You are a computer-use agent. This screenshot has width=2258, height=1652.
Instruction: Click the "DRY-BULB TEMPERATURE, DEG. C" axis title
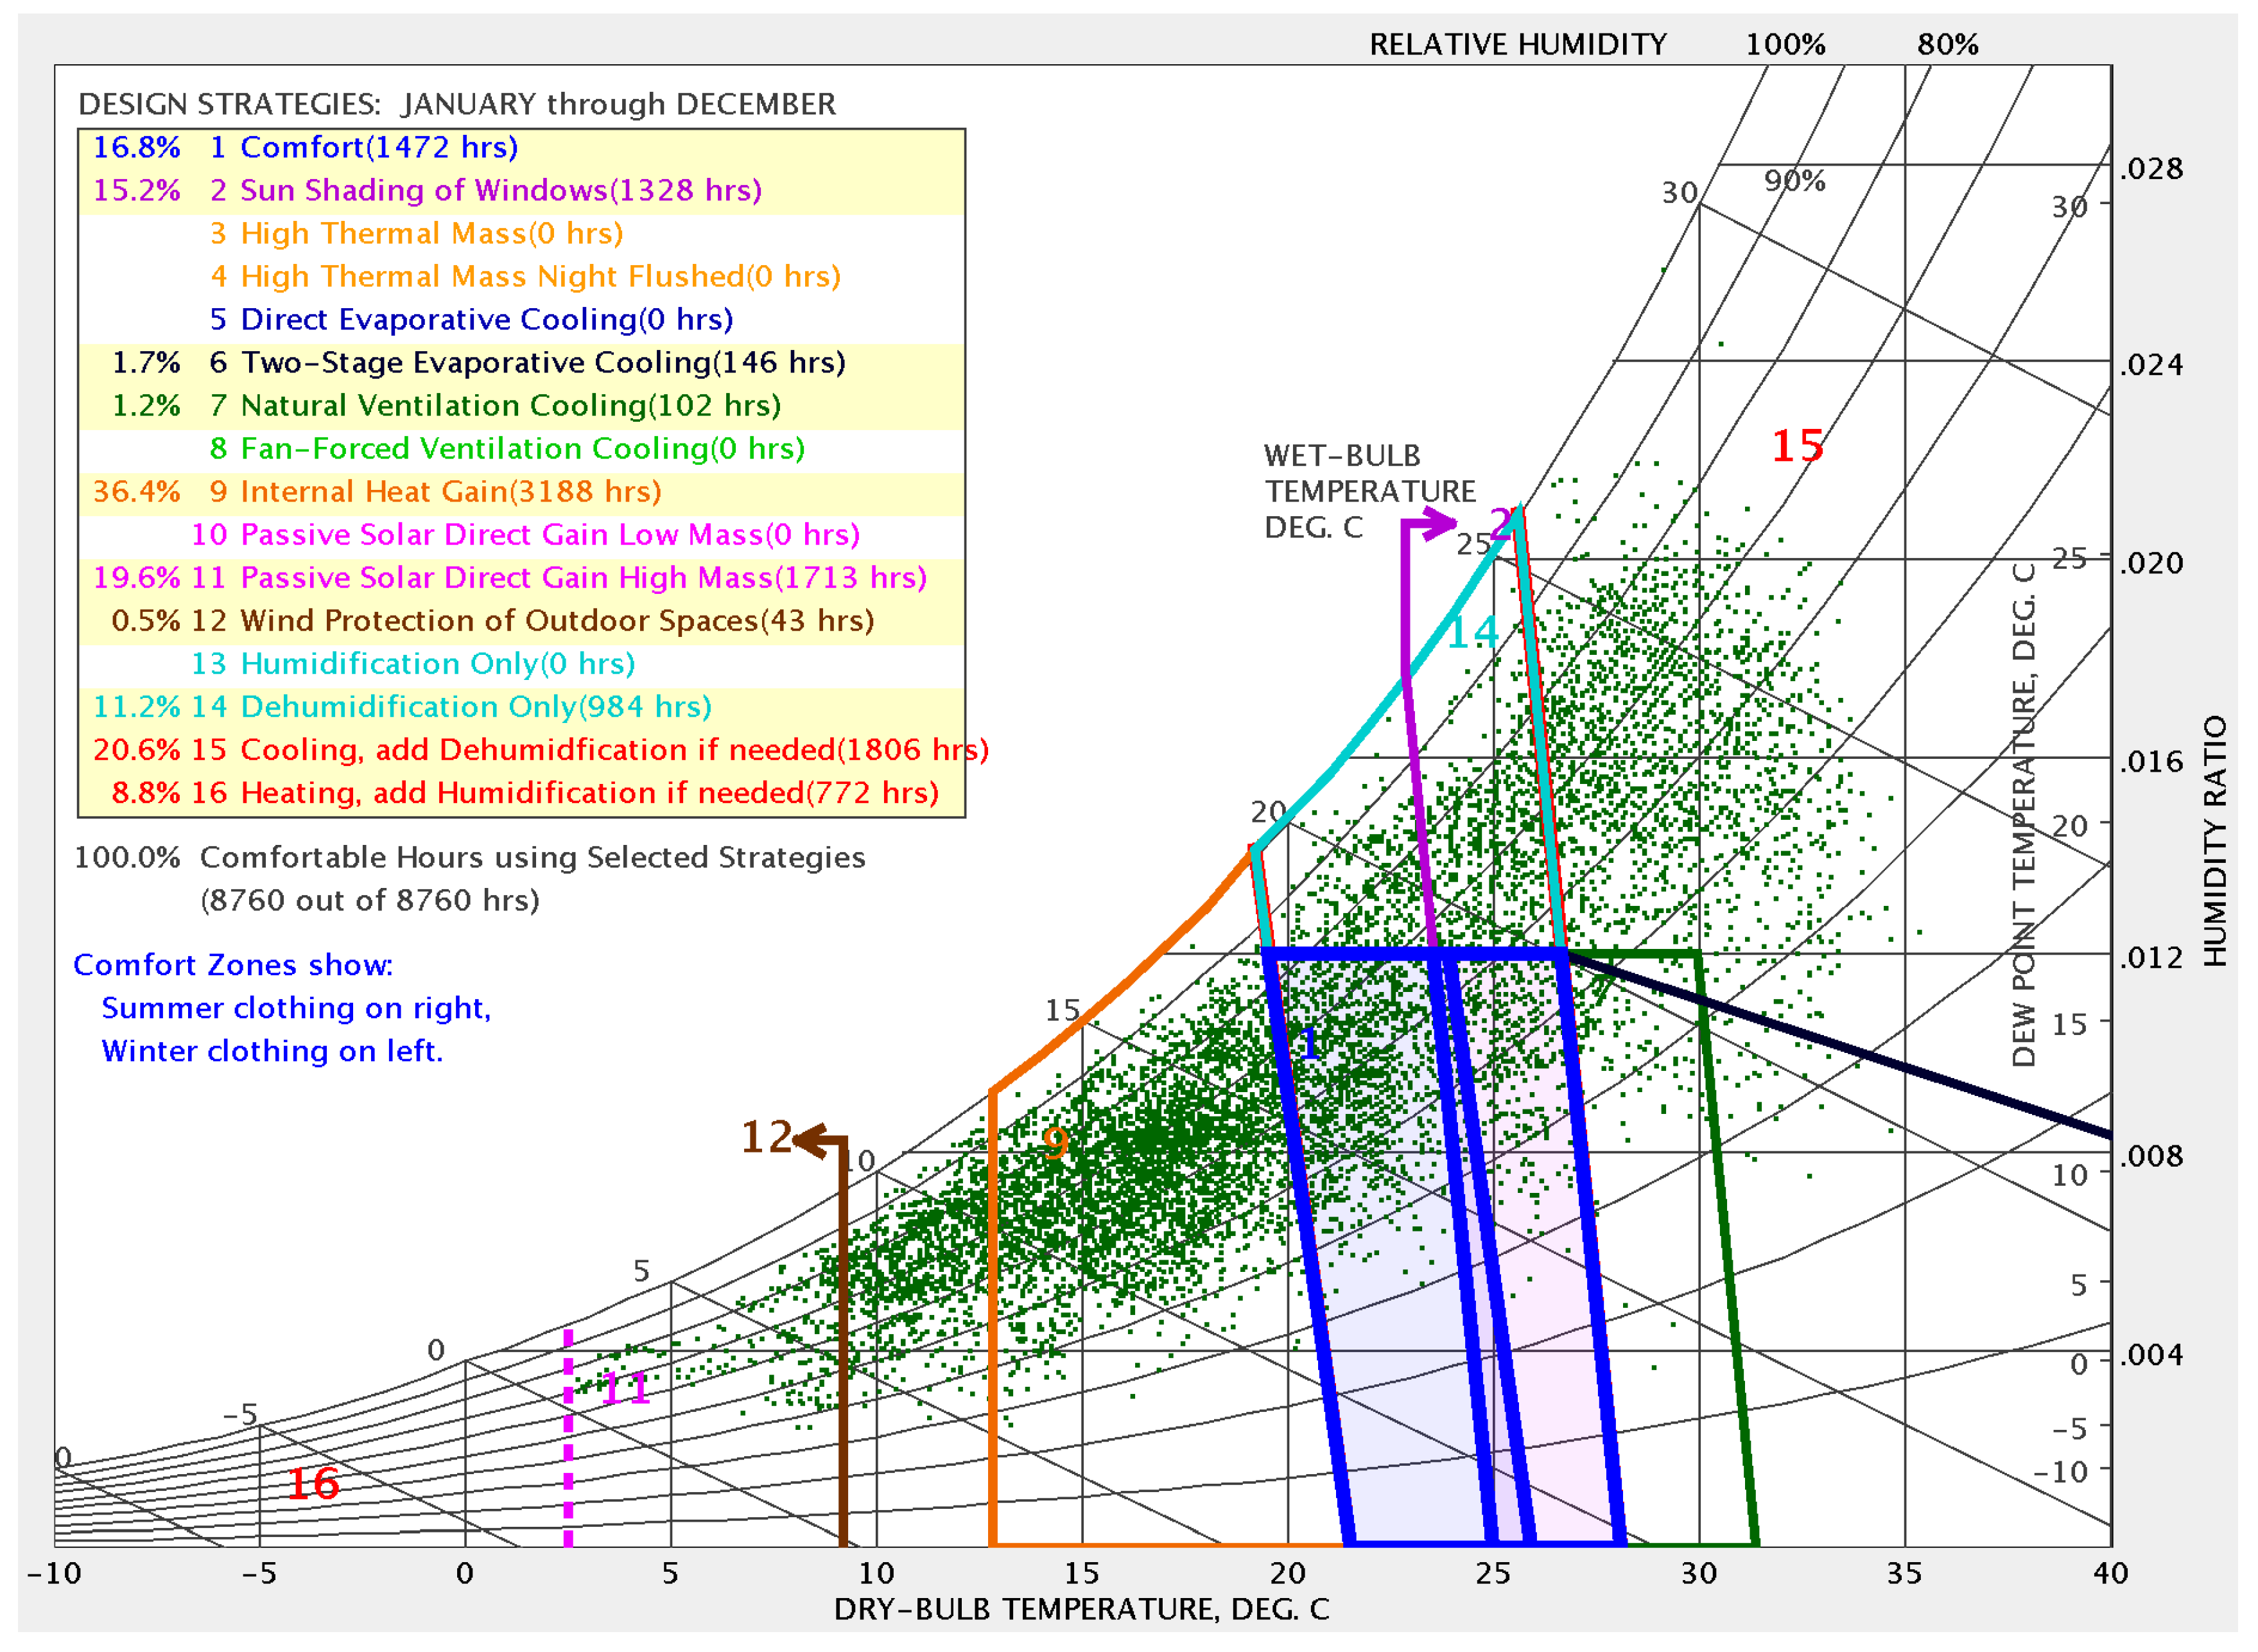[x=1081, y=1609]
